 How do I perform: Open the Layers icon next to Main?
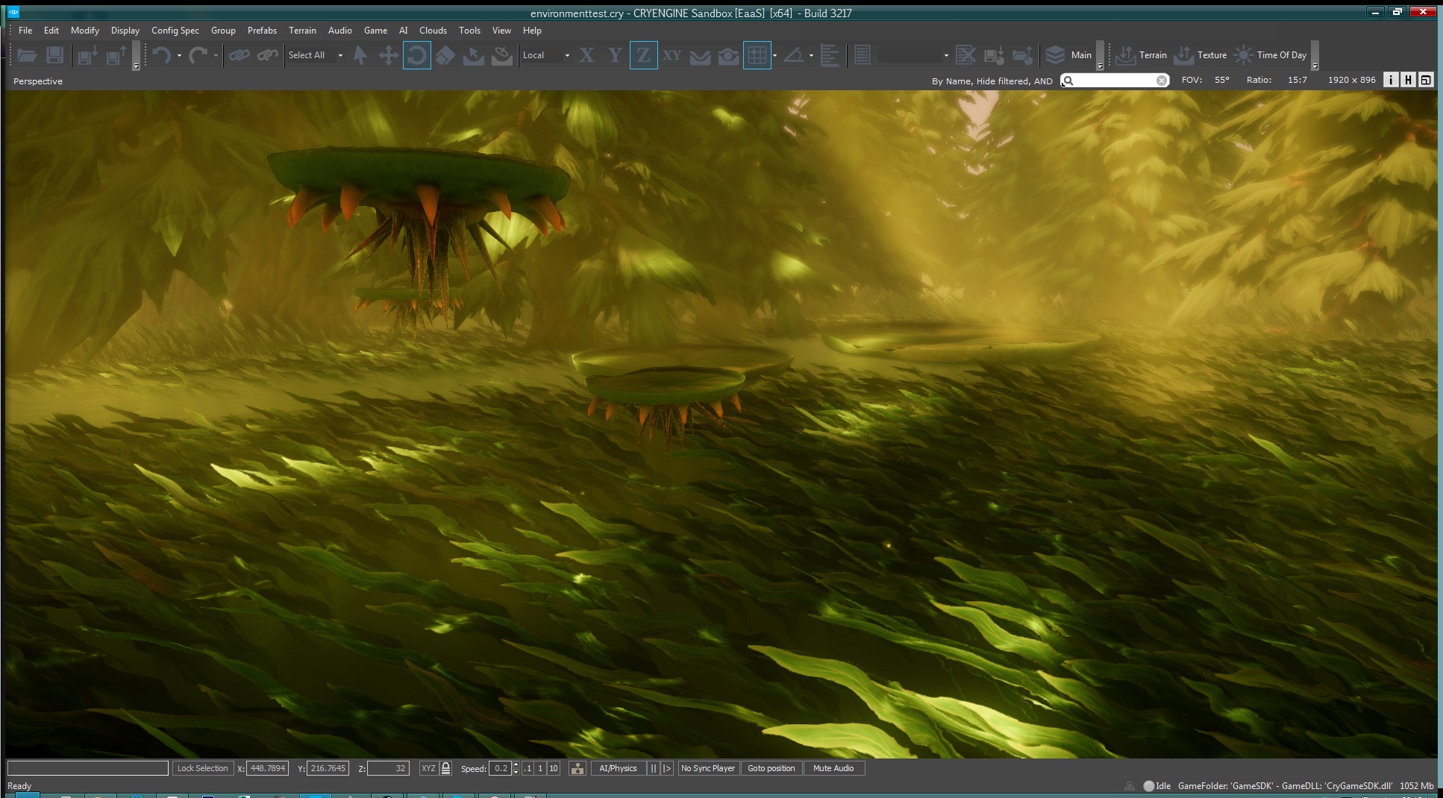pyautogui.click(x=1054, y=55)
